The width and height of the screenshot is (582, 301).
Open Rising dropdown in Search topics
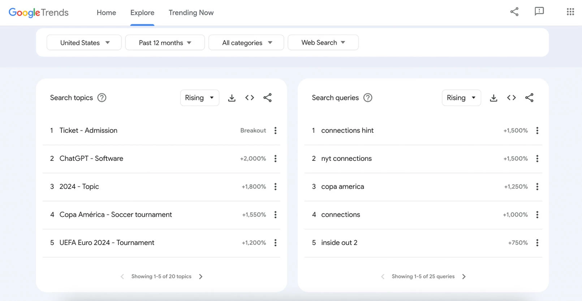coord(200,98)
